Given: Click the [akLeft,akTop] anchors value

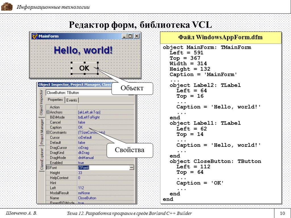Looking at the screenshot, I should click(x=89, y=112).
